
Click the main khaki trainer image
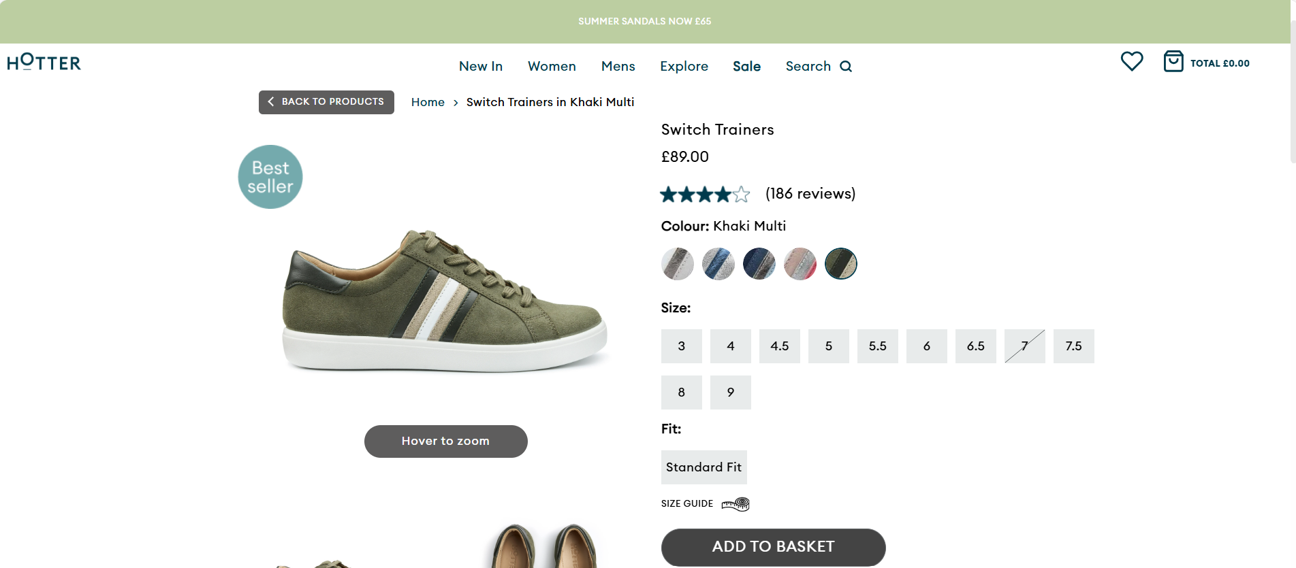[445, 301]
